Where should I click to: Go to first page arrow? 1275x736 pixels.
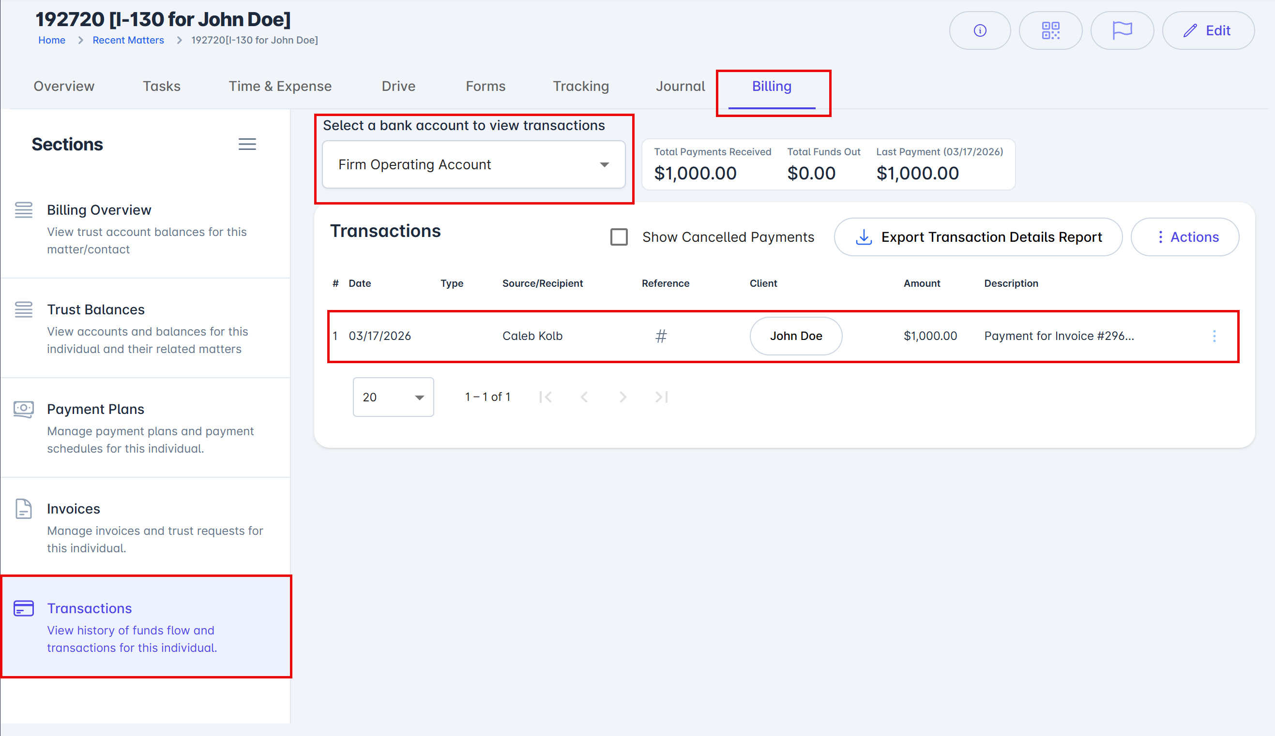click(x=546, y=397)
